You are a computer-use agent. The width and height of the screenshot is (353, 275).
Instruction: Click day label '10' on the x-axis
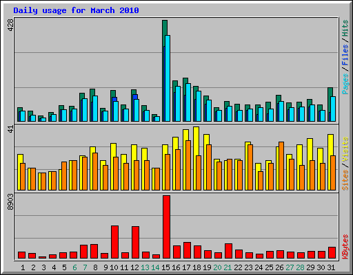pyautogui.click(x=114, y=267)
